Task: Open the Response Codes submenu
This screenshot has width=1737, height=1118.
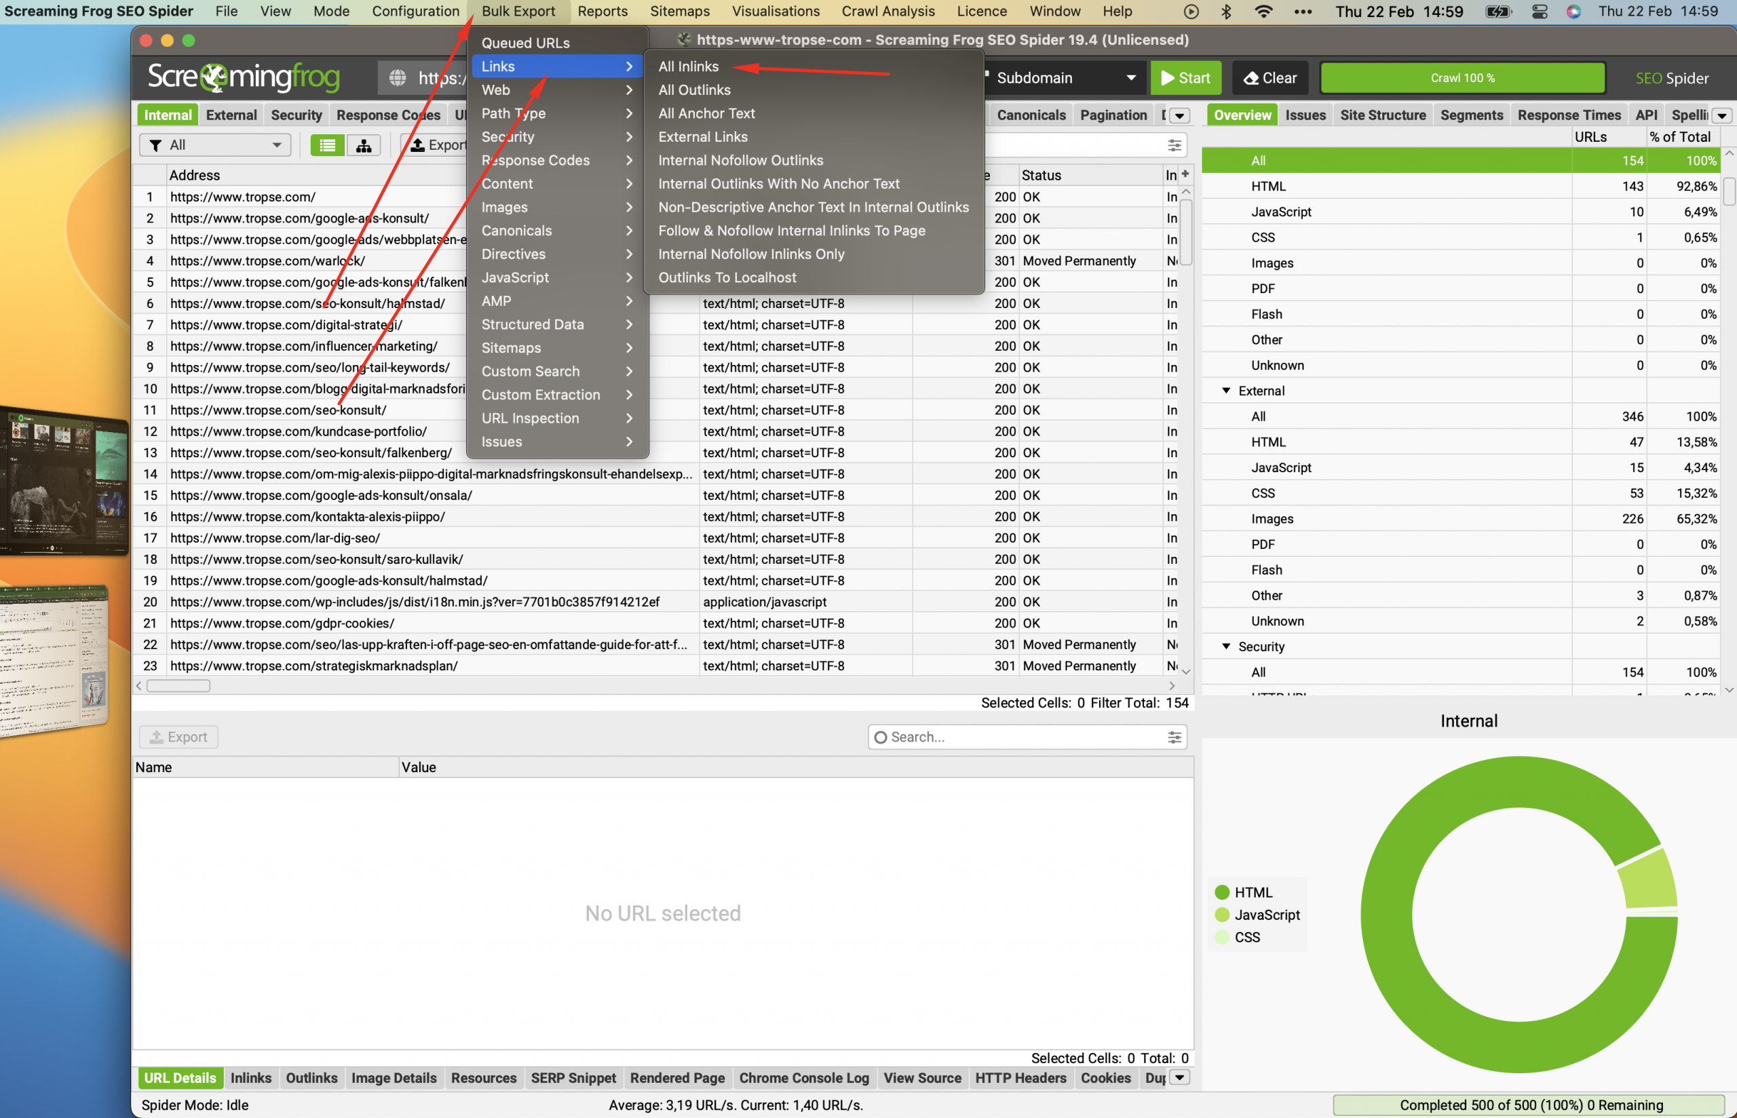Action: click(557, 160)
